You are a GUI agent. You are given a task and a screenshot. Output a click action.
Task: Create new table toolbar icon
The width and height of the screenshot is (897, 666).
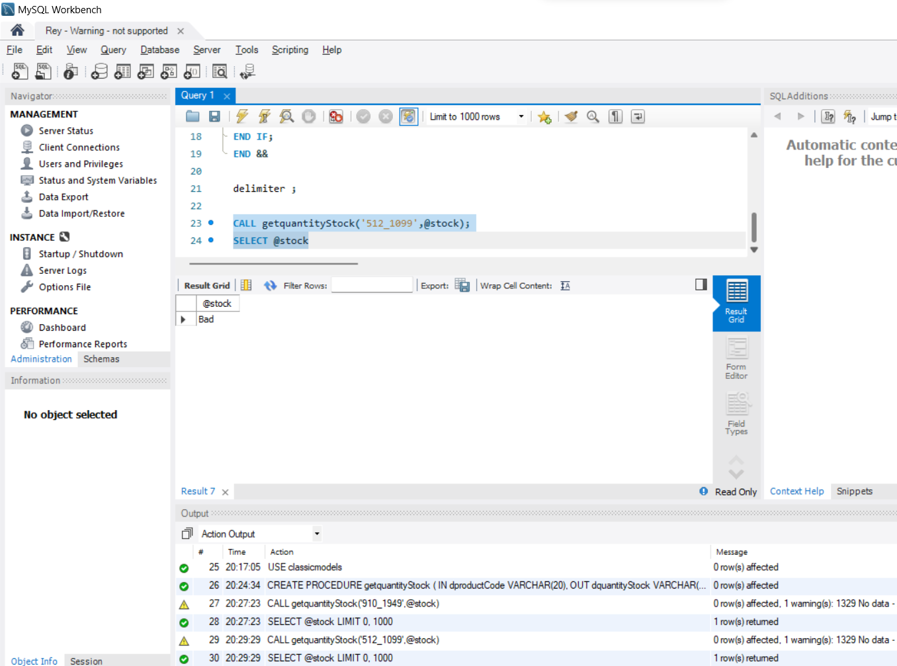pos(122,71)
